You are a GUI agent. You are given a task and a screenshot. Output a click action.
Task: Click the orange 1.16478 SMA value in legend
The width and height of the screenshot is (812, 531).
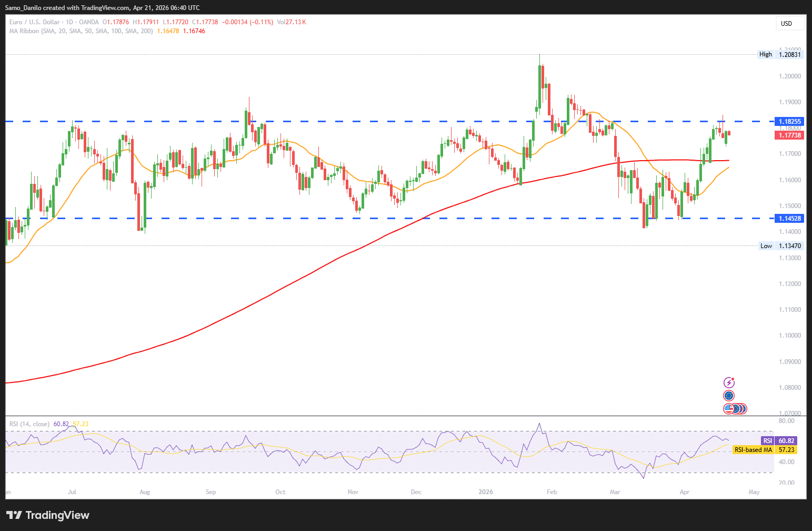(x=168, y=31)
